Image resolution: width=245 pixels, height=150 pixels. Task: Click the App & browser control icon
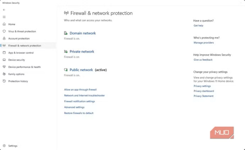click(4, 53)
